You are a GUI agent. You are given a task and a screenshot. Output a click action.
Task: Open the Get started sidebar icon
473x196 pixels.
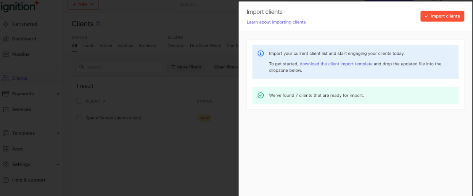[x=6, y=24]
